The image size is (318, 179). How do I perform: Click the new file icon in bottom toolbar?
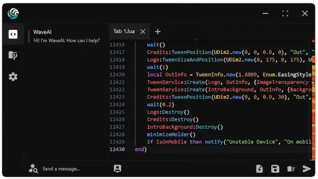[x=259, y=169]
